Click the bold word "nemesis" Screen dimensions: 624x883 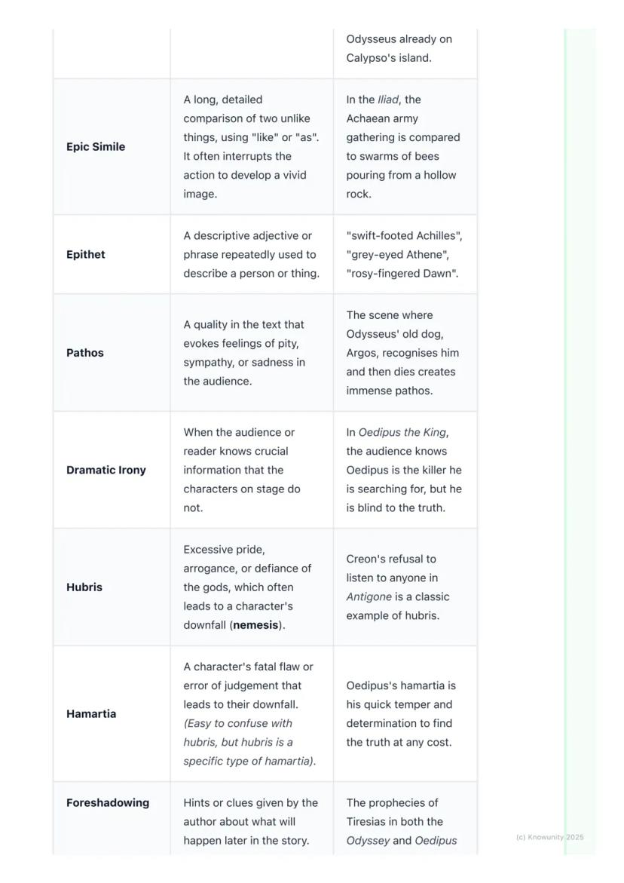[256, 625]
